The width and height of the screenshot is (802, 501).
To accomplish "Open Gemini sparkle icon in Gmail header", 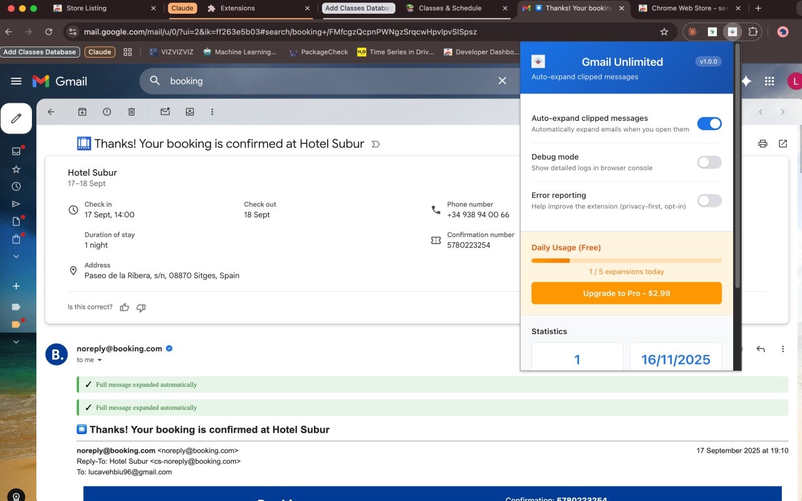I will (x=746, y=81).
